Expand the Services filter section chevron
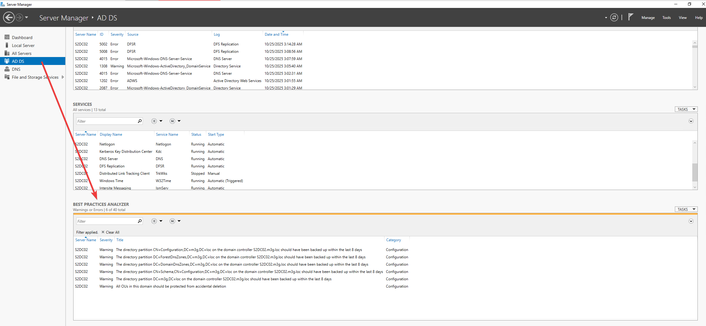 tap(691, 121)
